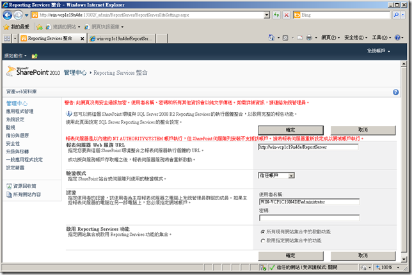
Task: Click the bottom 確定 button
Action: (290, 256)
